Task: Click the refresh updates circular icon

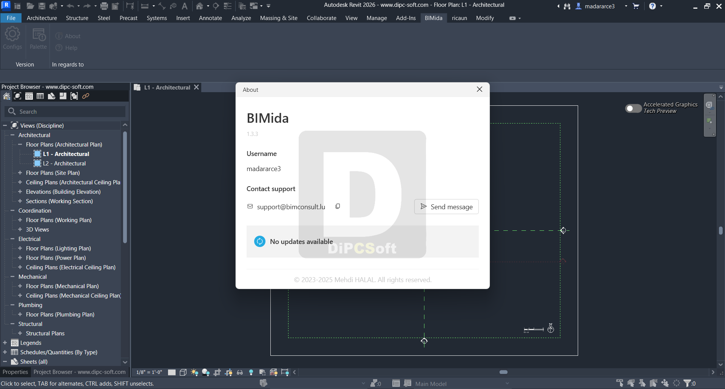Action: 260,241
